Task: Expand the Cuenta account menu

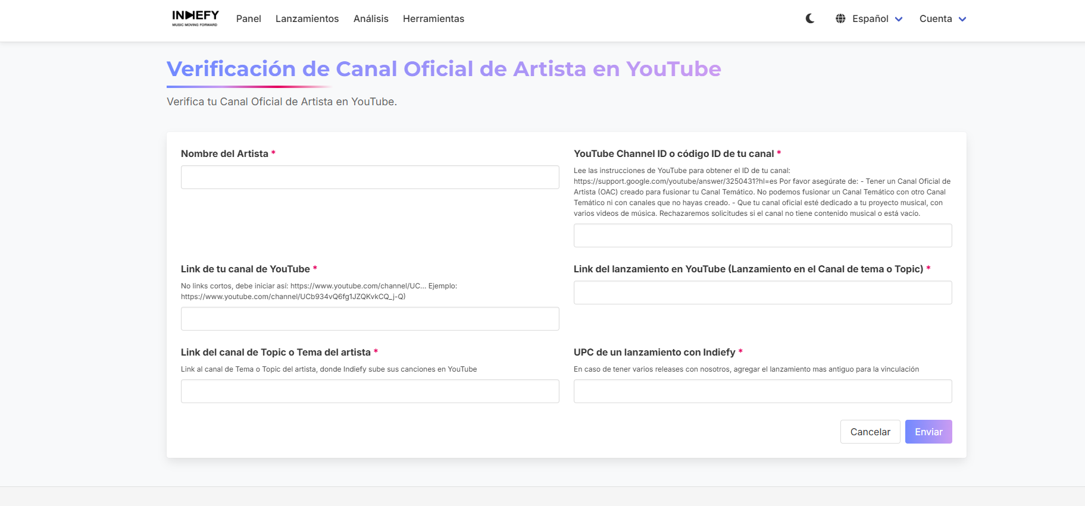Action: click(936, 19)
